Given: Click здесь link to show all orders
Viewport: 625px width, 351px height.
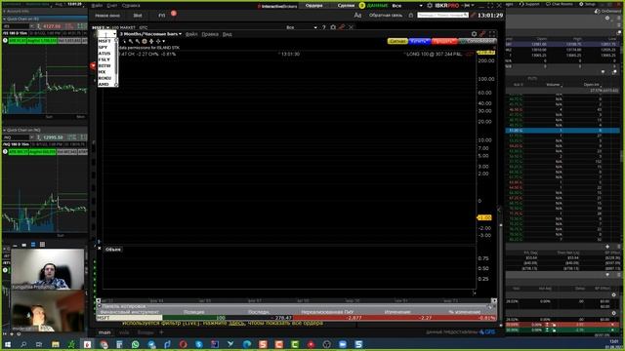Looking at the screenshot, I should (x=236, y=324).
